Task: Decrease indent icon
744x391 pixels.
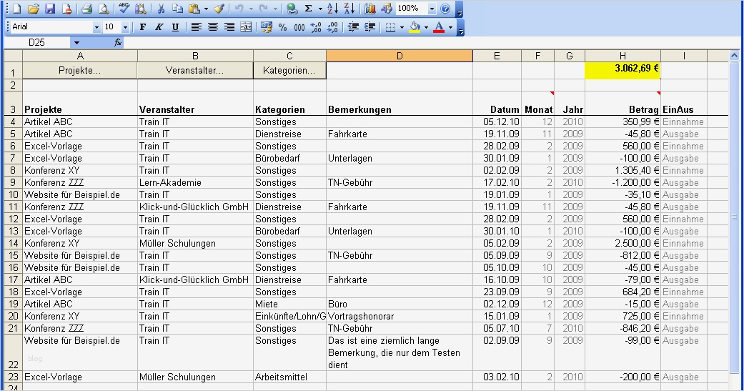Action: [x=353, y=27]
